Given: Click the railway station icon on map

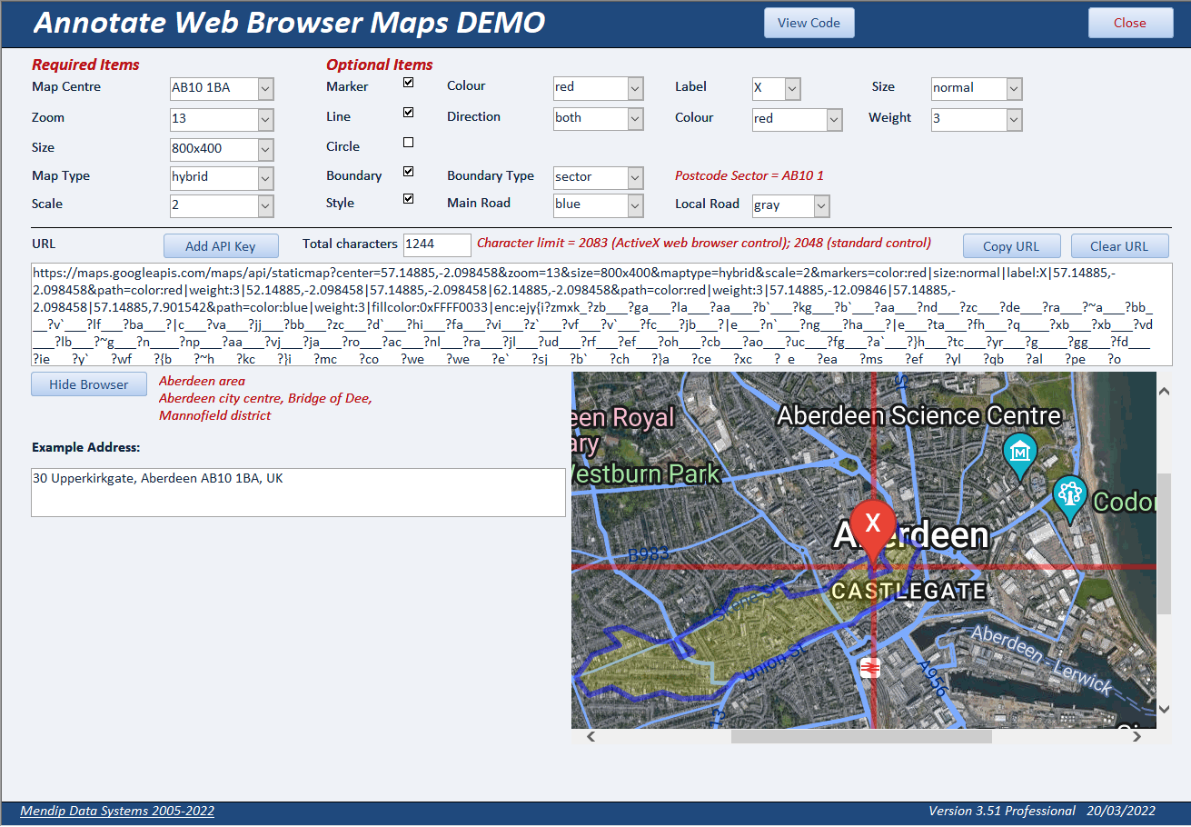Looking at the screenshot, I should pyautogui.click(x=870, y=668).
